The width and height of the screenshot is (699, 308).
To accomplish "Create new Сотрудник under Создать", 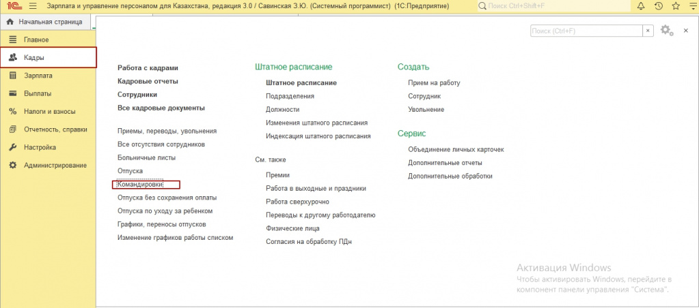I will pos(424,96).
